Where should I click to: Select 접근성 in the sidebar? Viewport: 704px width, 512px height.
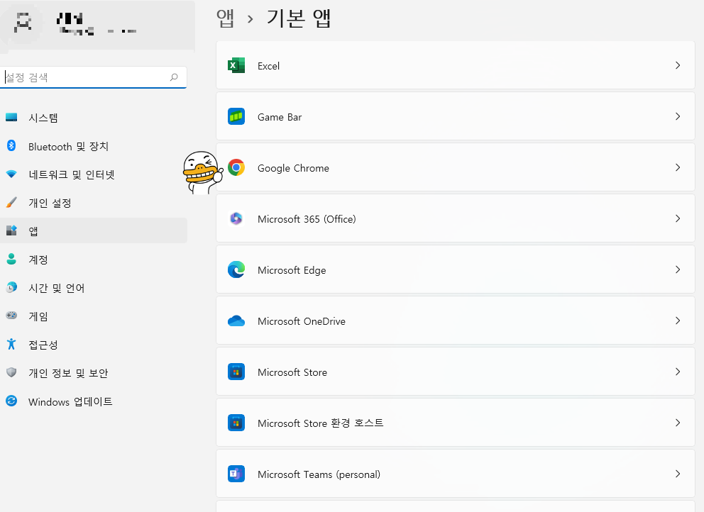click(94, 344)
